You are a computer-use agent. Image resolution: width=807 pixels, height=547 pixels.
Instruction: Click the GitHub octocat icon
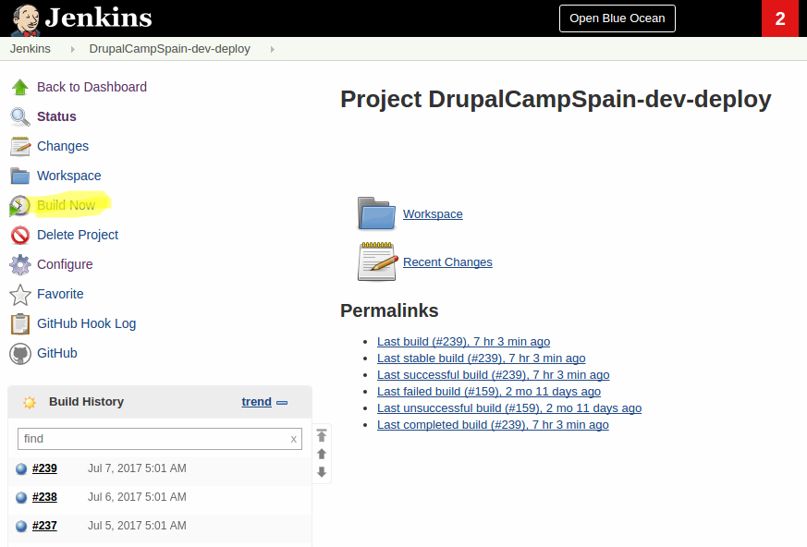20,354
